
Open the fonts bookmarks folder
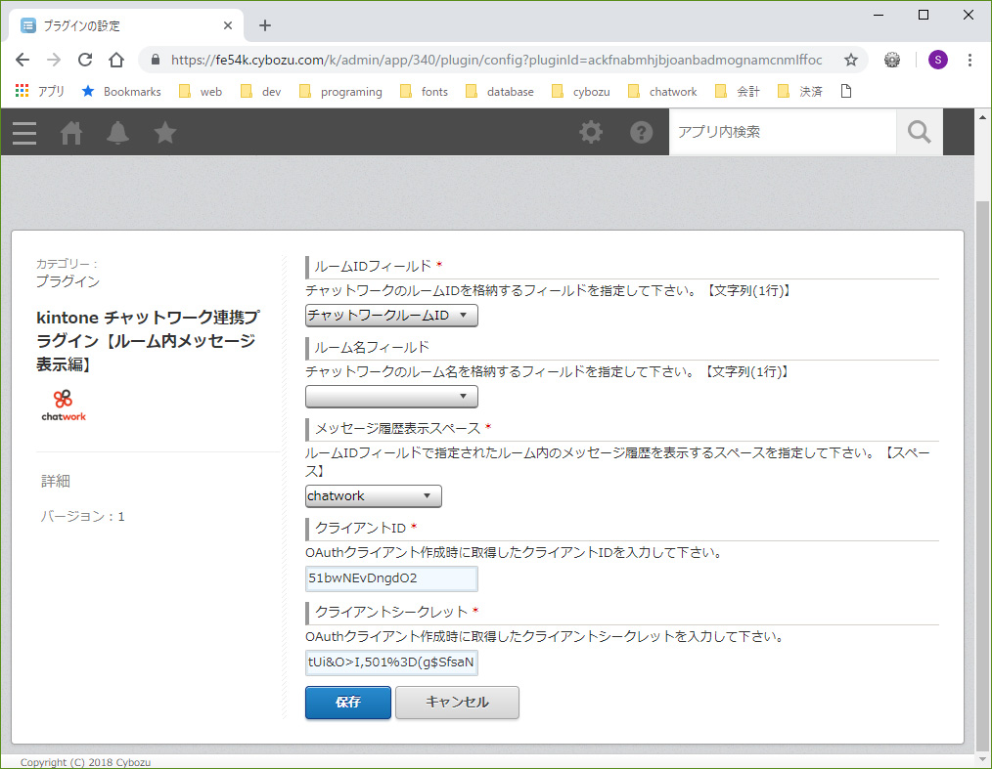tap(424, 91)
